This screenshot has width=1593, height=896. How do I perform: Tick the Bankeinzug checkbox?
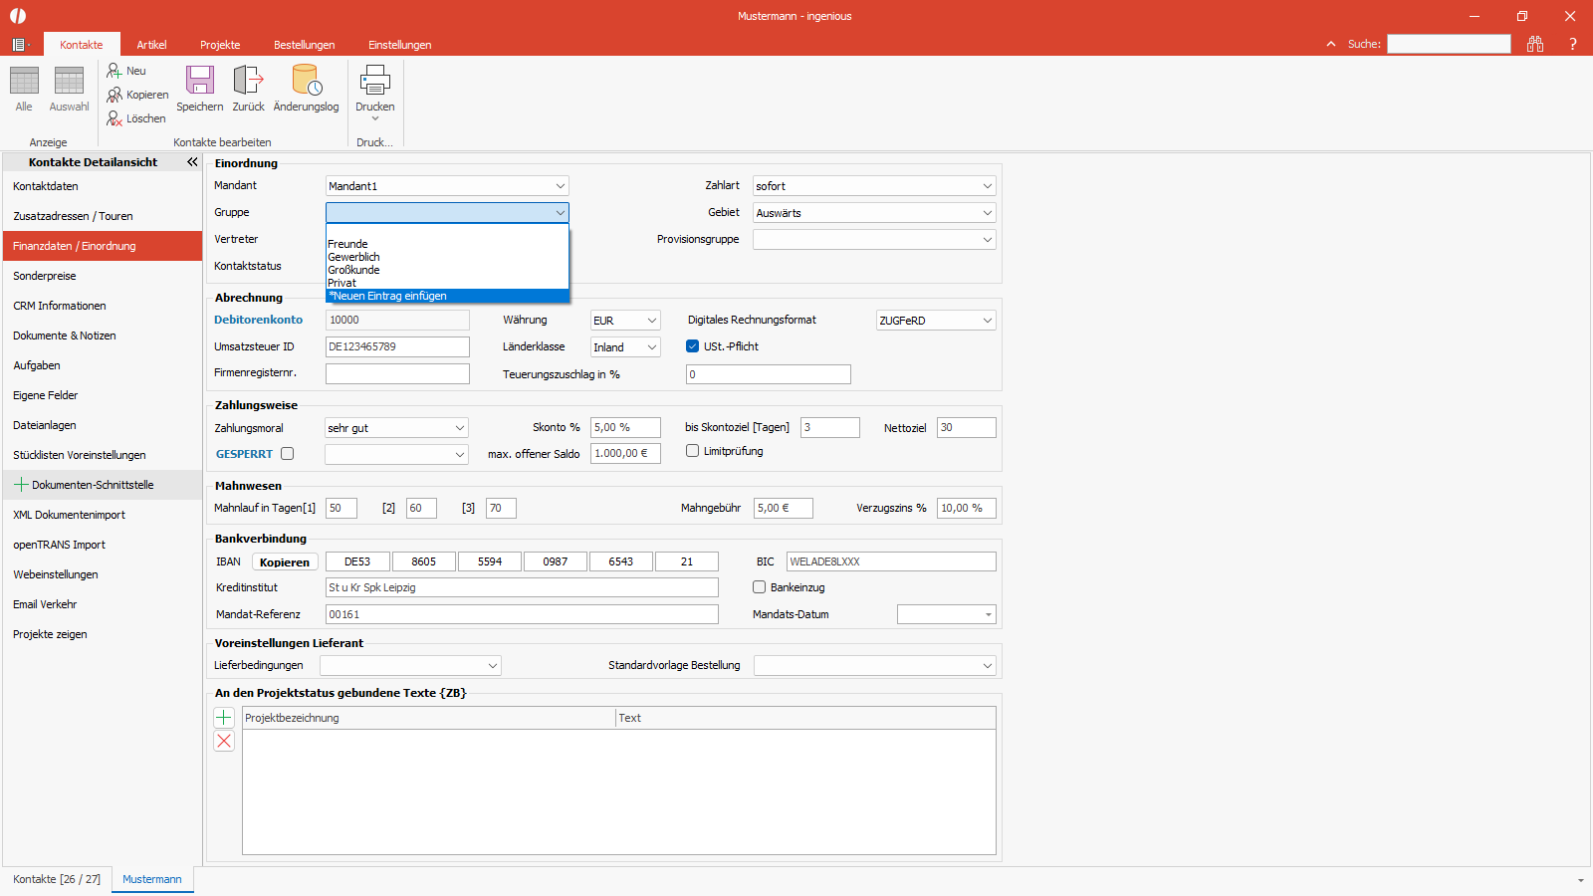760,587
